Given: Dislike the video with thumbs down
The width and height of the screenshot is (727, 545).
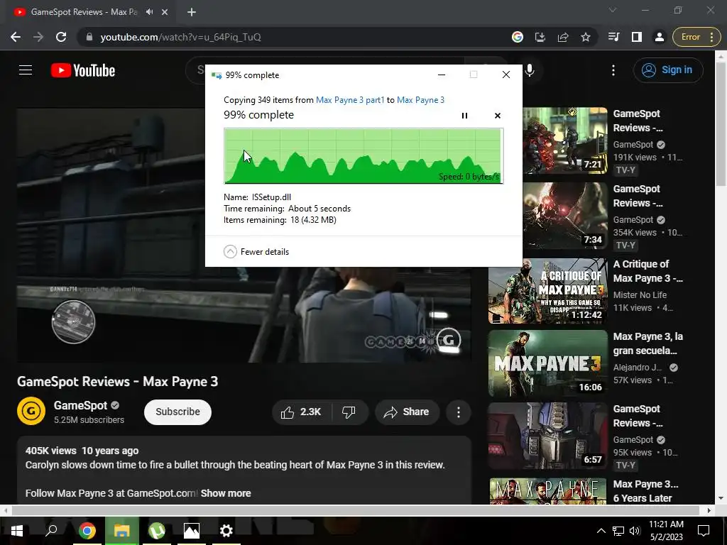Looking at the screenshot, I should [349, 412].
